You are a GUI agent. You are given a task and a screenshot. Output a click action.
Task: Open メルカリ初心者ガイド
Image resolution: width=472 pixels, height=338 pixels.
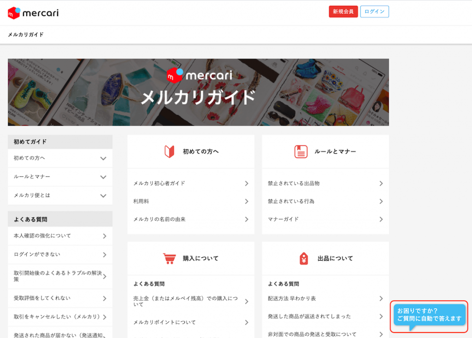coord(191,183)
